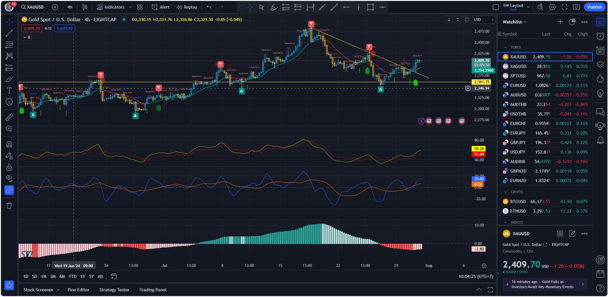The height and width of the screenshot is (297, 608).
Task: Select BTCUSD in the watchlist
Action: (x=545, y=201)
